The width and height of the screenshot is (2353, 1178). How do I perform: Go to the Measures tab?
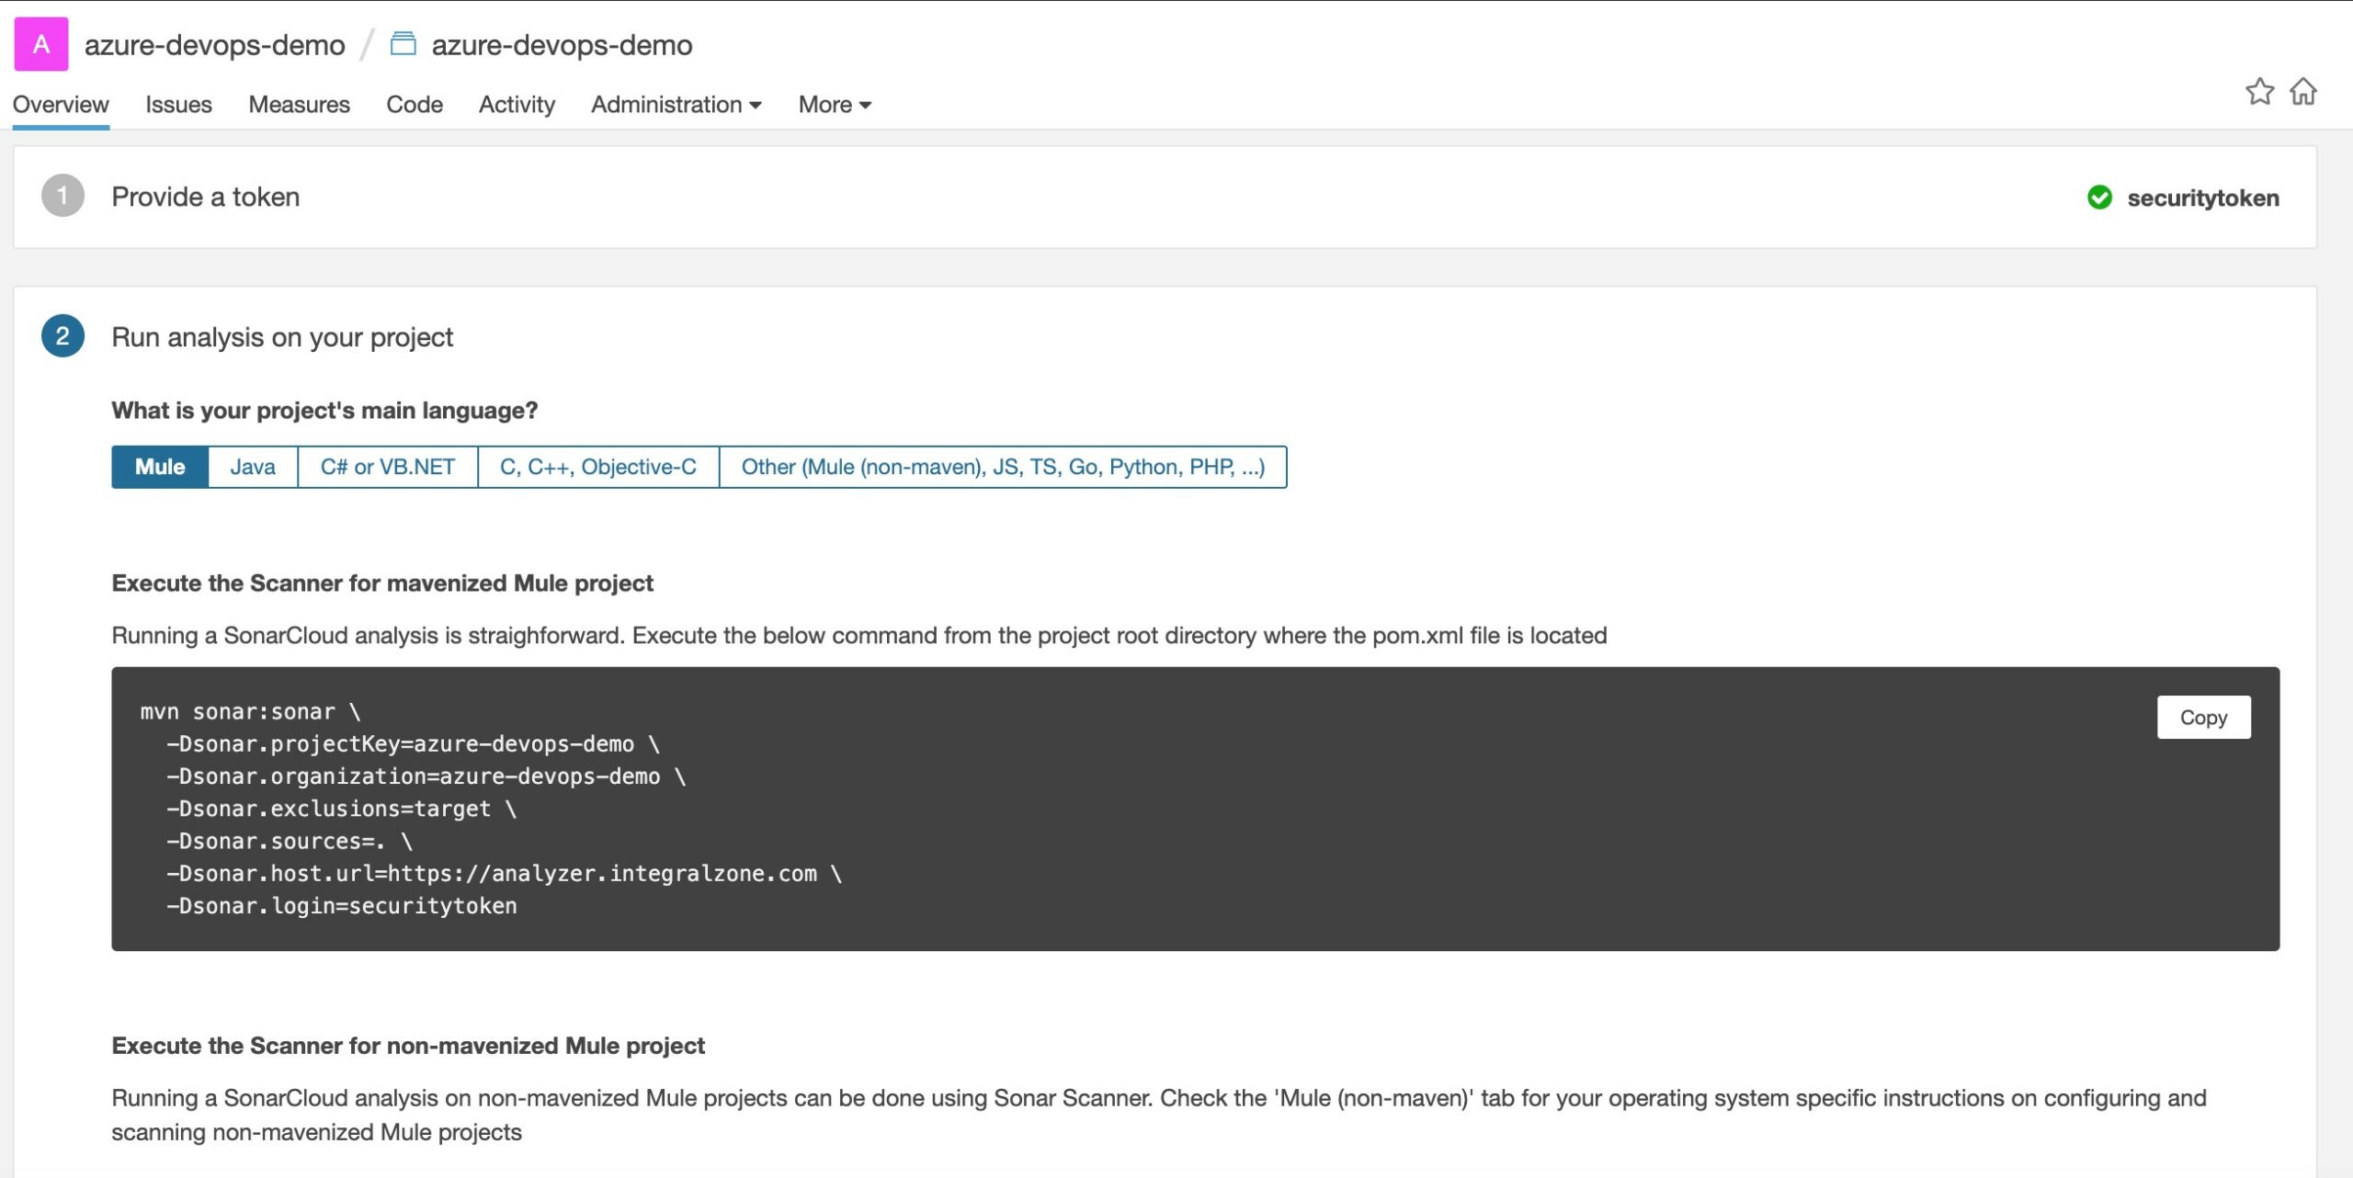[x=299, y=105]
